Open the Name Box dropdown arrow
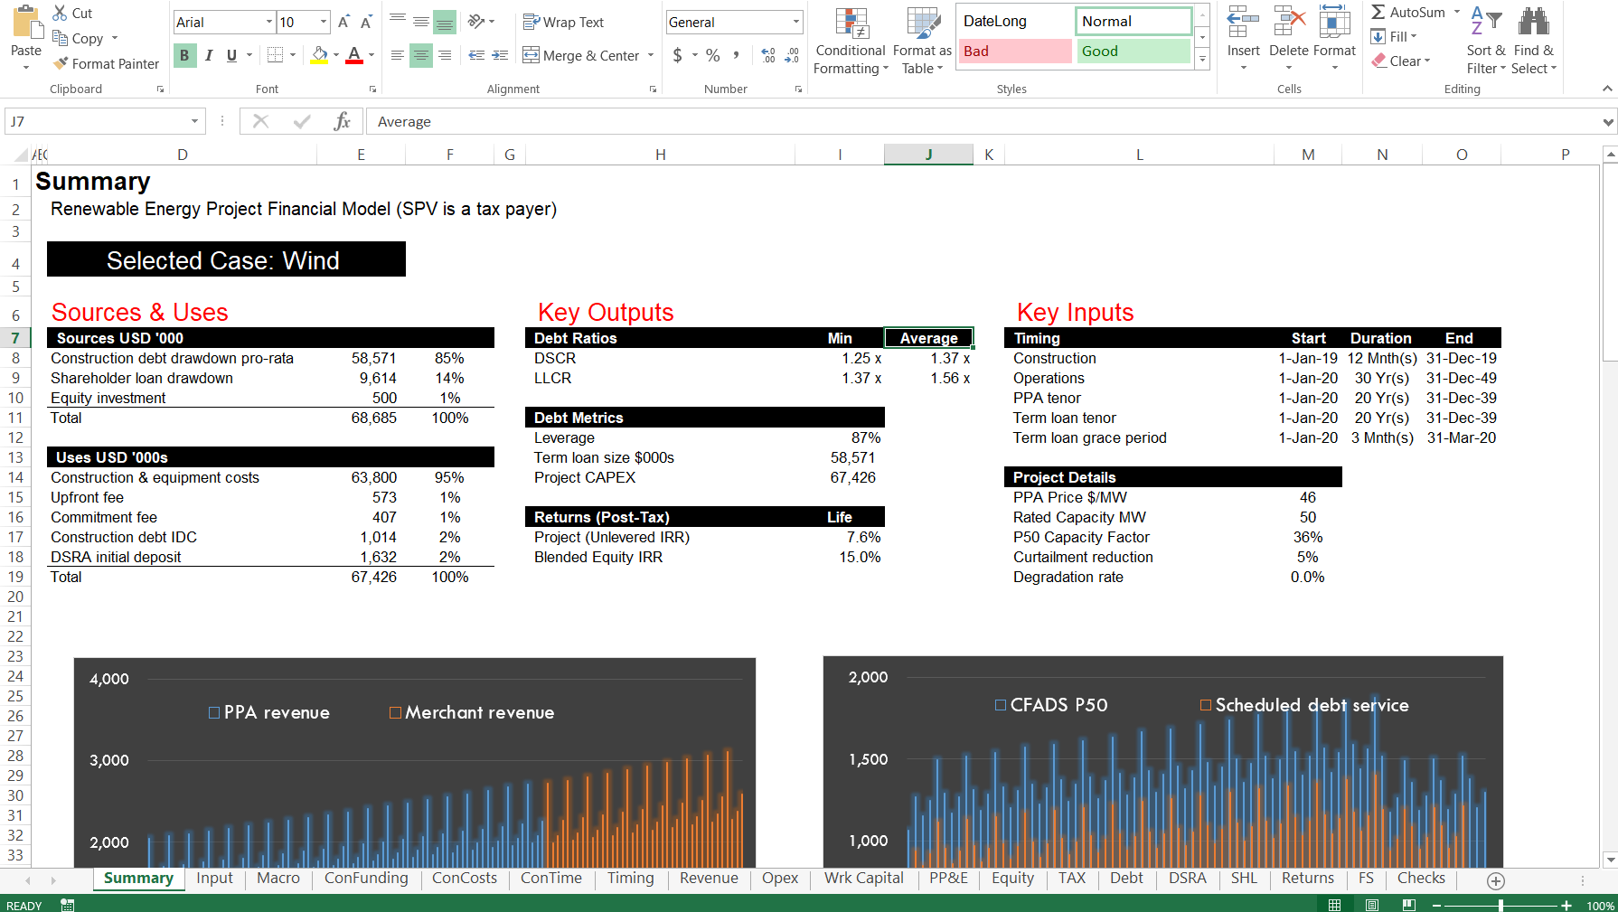The image size is (1618, 912). (194, 121)
